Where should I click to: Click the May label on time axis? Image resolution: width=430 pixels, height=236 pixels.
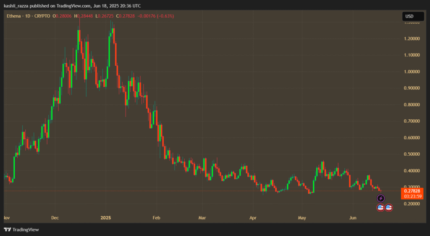[x=302, y=218]
